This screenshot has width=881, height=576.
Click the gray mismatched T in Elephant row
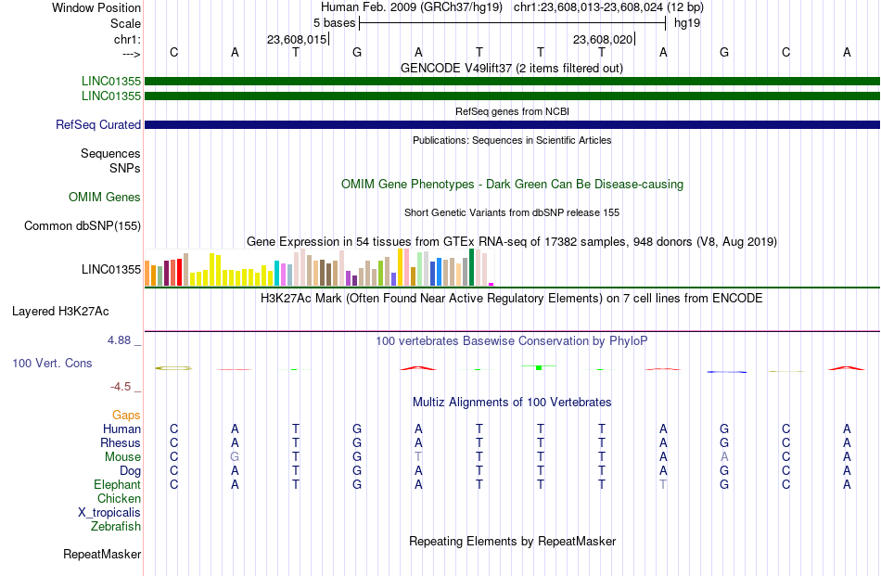tap(663, 484)
